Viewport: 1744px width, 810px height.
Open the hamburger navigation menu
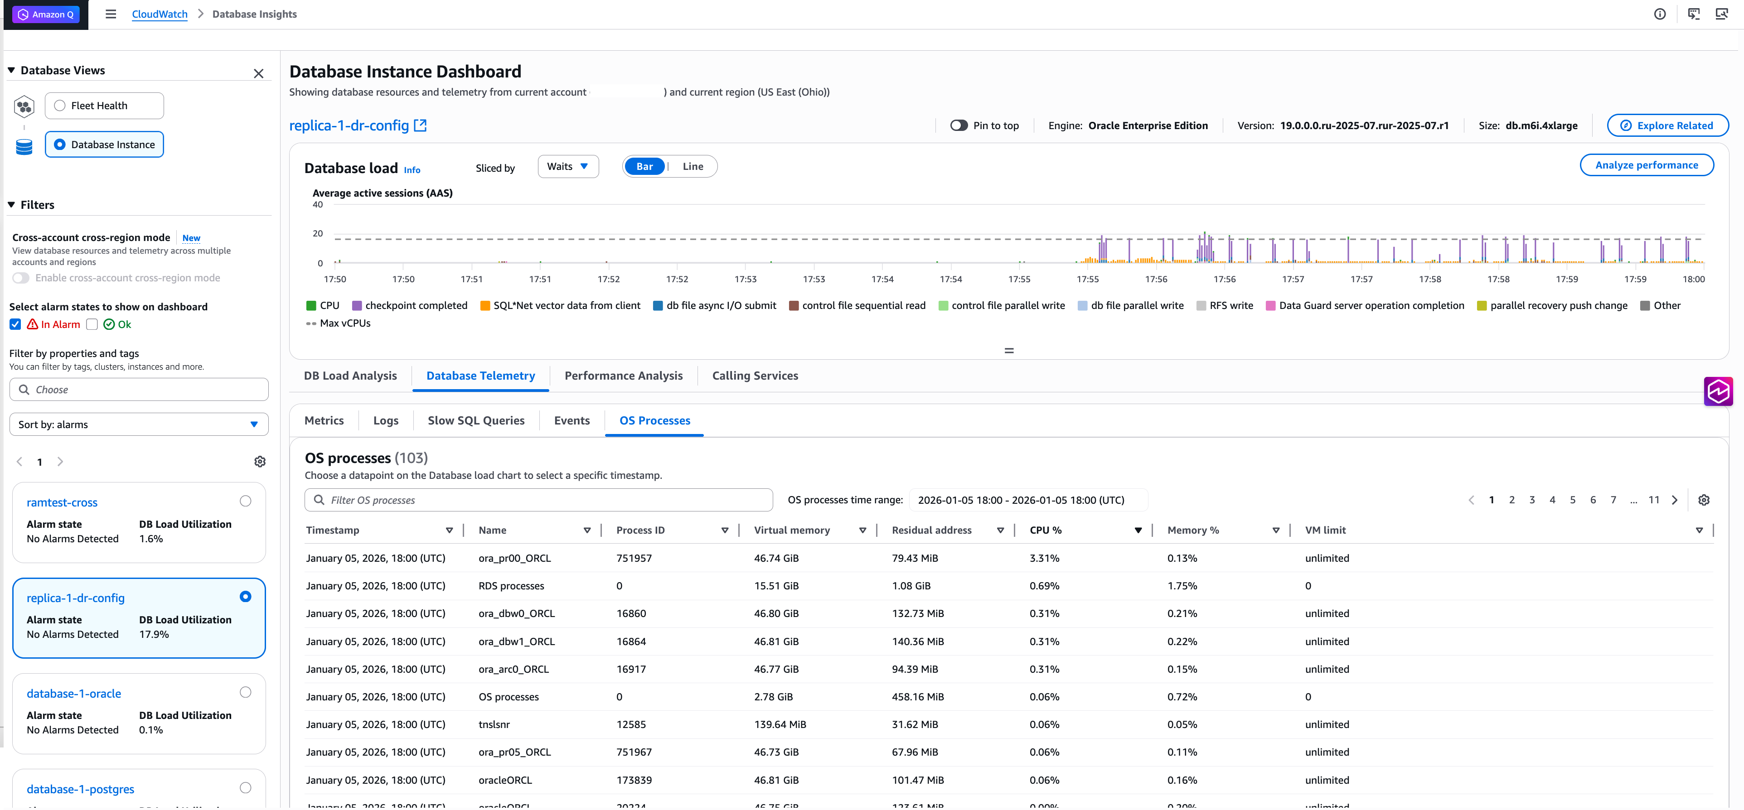point(111,14)
